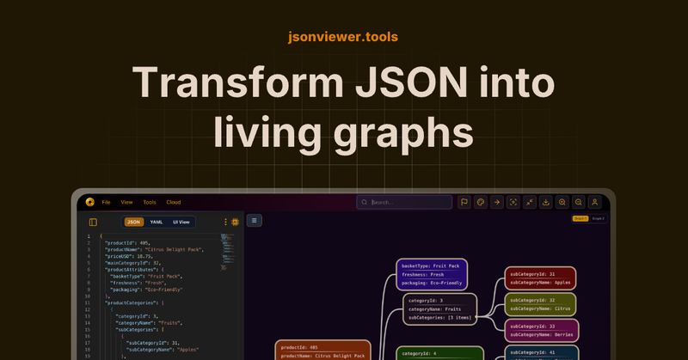Open the vertical three-dot editor options
The width and height of the screenshot is (688, 360).
(x=225, y=222)
